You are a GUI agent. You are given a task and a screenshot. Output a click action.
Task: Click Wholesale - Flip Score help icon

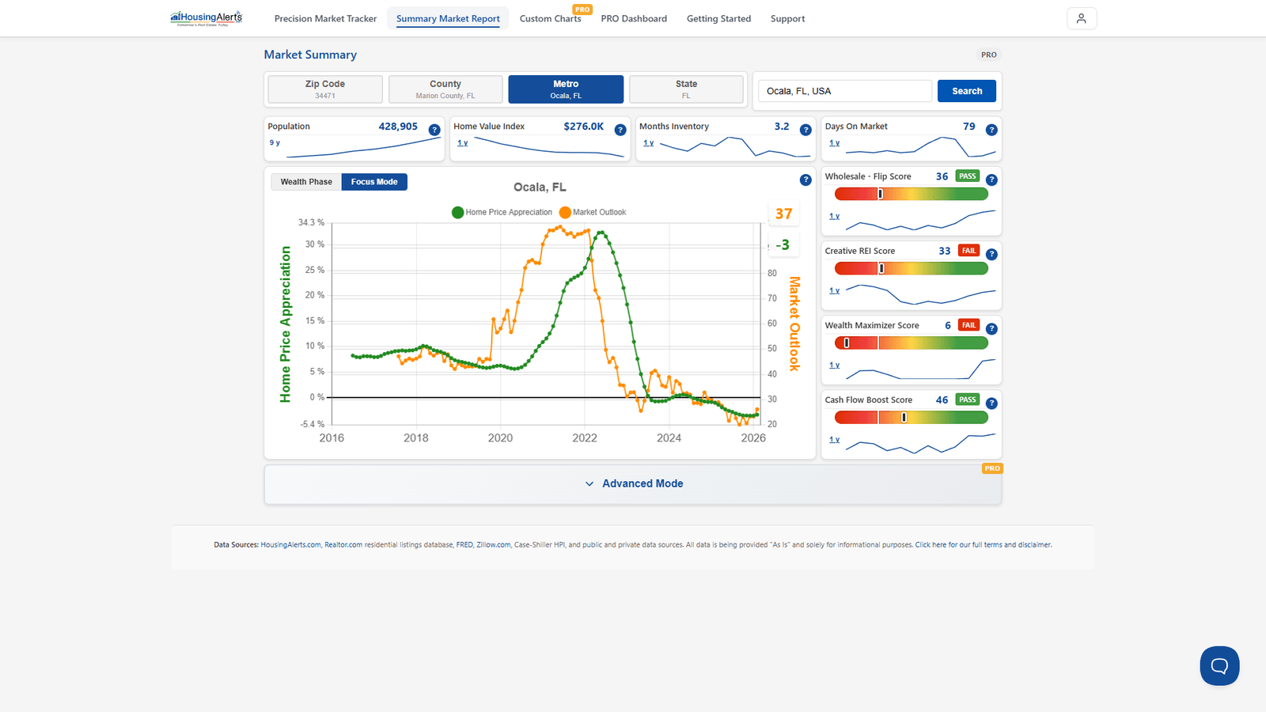tap(991, 180)
